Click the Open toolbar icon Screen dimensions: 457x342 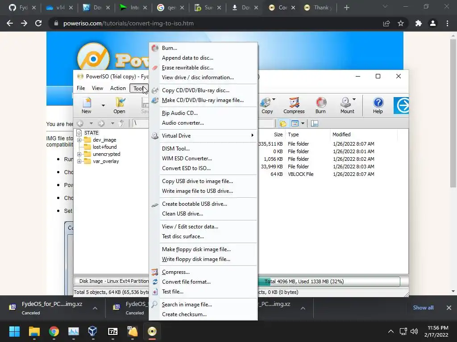119,105
